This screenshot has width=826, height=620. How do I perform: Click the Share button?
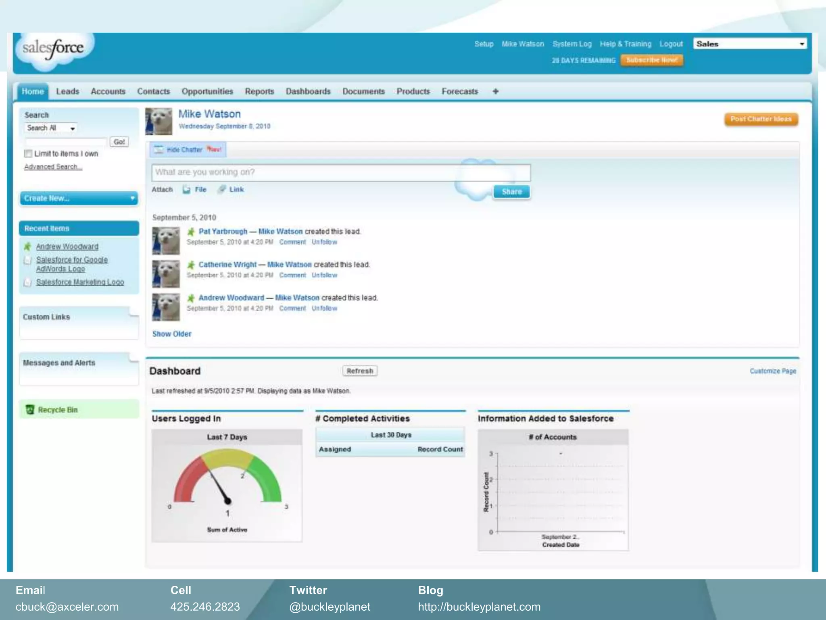pos(511,192)
